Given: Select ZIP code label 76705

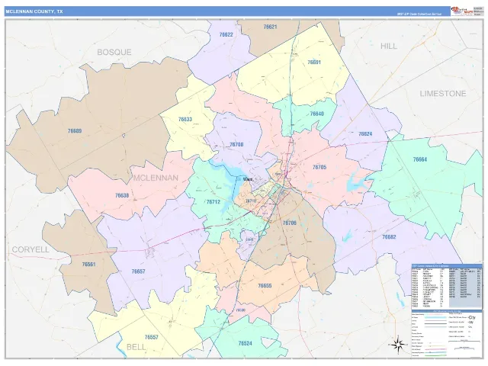Looking at the screenshot, I should tap(319, 167).
